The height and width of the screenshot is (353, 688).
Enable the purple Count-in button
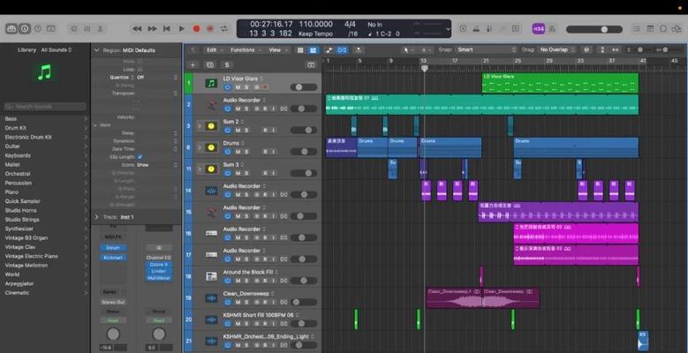coord(539,29)
